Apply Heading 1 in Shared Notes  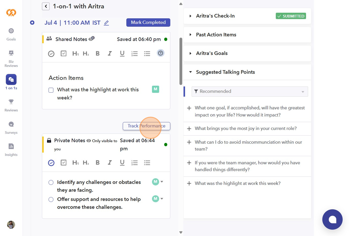point(75,53)
